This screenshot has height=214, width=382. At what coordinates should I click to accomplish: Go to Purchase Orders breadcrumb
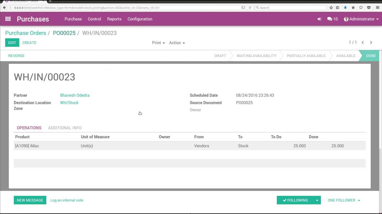26,33
